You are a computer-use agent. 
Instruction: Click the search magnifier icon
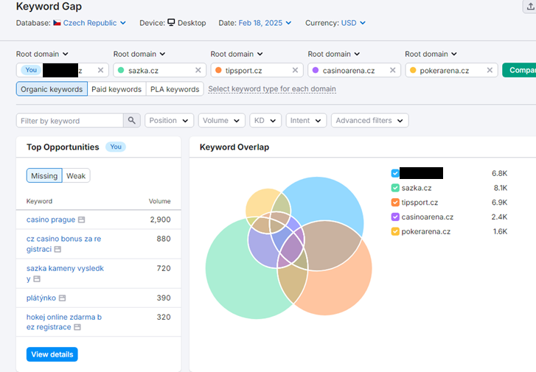[132, 120]
